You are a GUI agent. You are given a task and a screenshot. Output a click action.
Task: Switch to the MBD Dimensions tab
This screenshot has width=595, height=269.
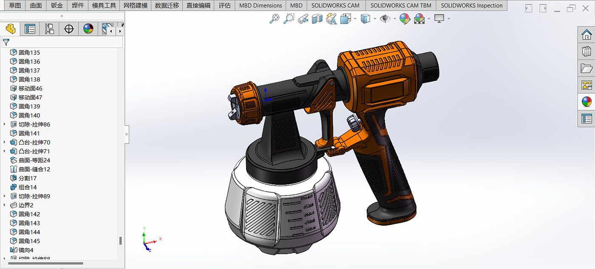click(x=261, y=6)
